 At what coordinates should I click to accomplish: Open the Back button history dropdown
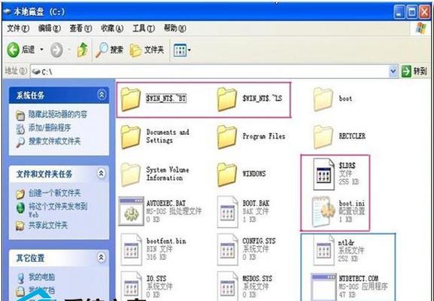click(42, 50)
